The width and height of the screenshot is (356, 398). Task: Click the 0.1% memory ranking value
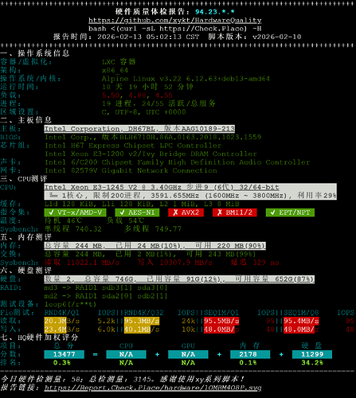[x=248, y=362]
